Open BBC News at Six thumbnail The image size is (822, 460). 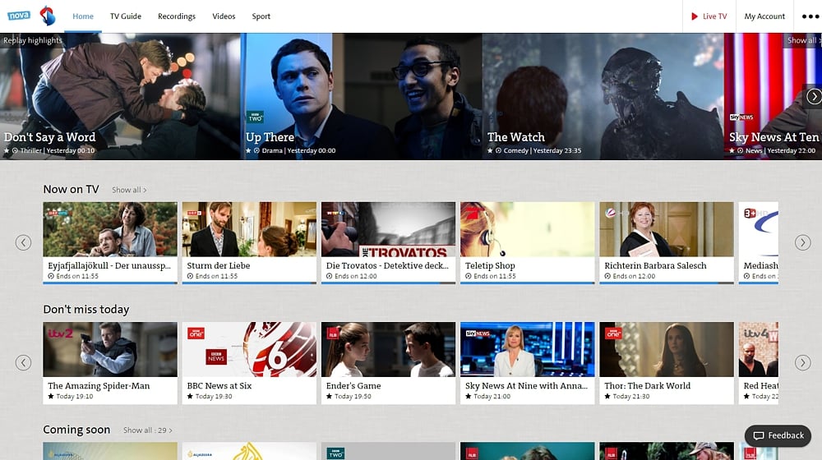(249, 349)
